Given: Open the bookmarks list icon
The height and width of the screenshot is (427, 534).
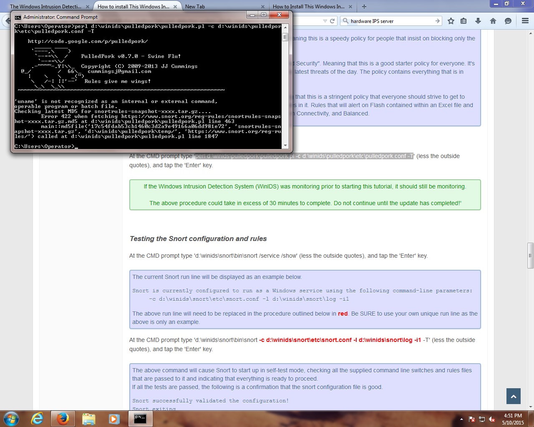Looking at the screenshot, I should [x=463, y=21].
